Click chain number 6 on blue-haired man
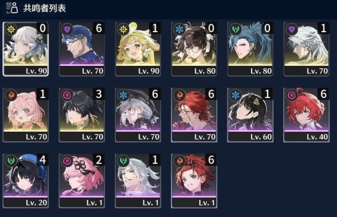The image size is (337, 217). [99, 28]
